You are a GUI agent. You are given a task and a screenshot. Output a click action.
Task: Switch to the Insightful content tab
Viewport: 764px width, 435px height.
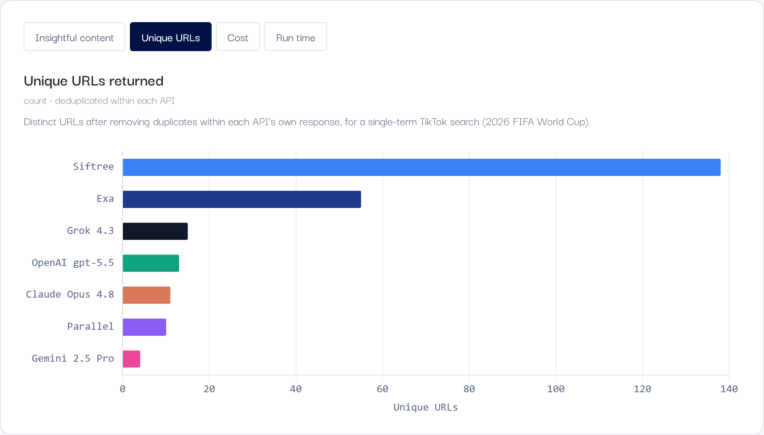coord(74,37)
